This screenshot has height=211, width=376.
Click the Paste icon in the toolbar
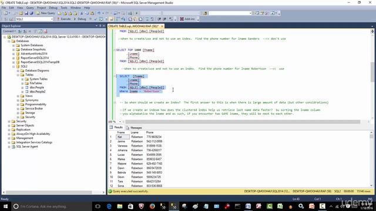tap(92, 13)
